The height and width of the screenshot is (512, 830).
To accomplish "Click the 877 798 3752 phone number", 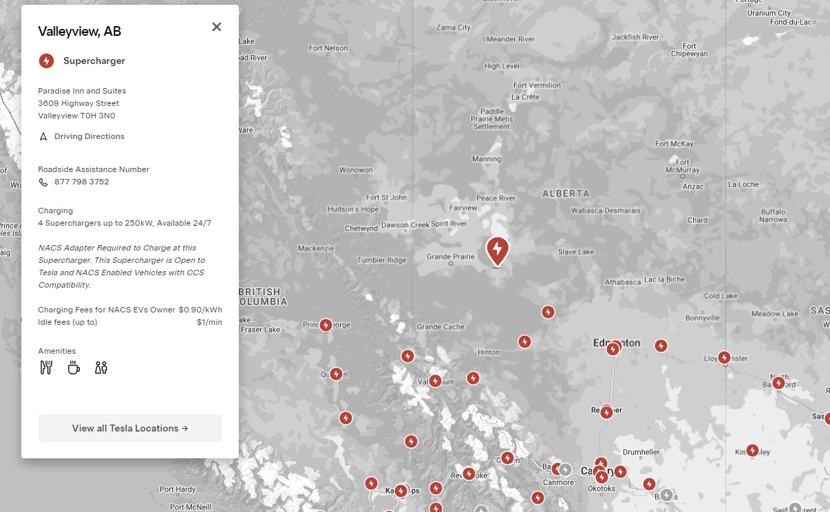I will click(81, 182).
